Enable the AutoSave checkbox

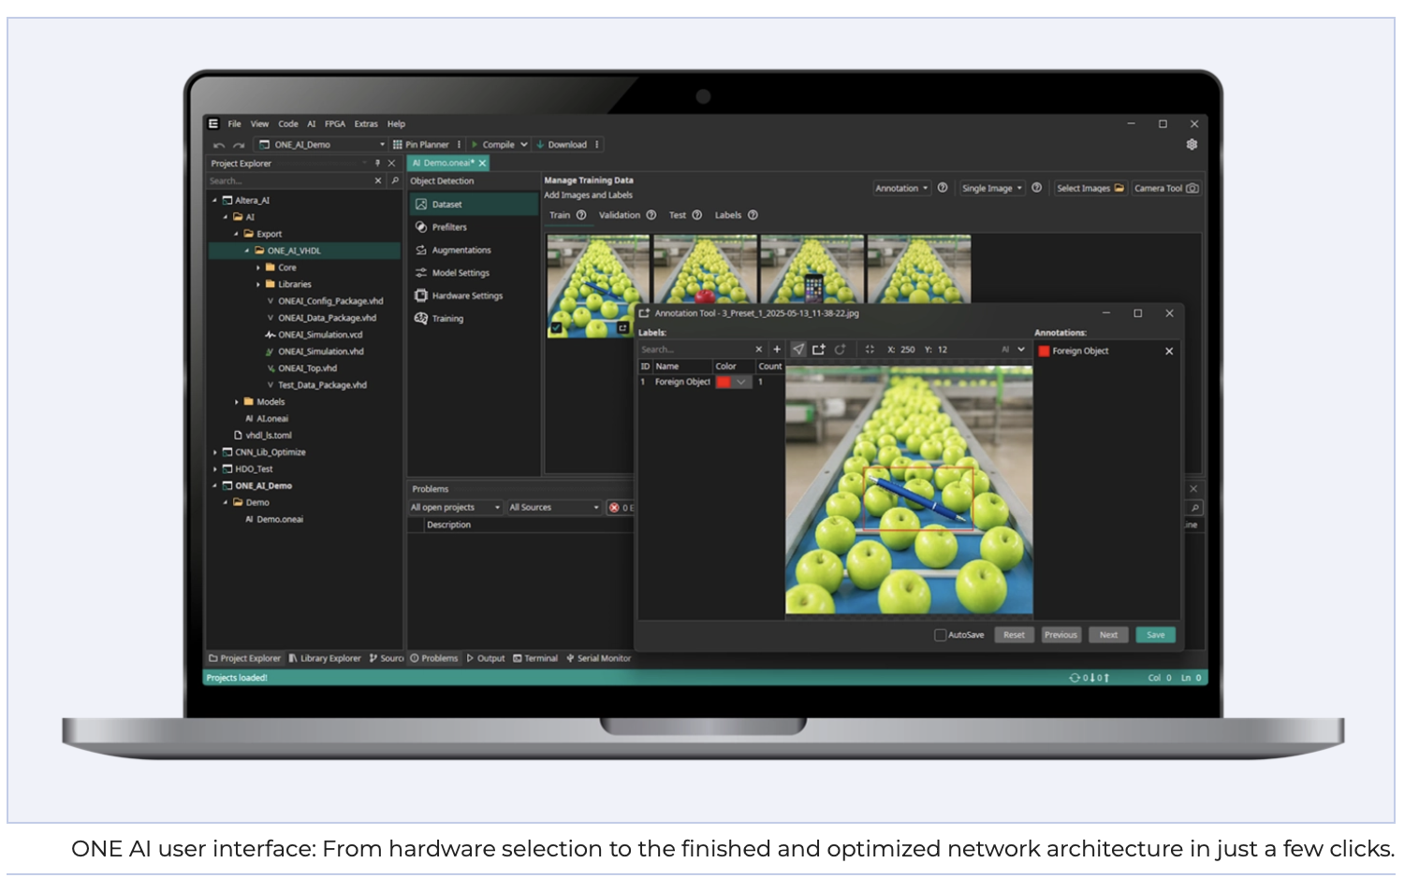940,635
